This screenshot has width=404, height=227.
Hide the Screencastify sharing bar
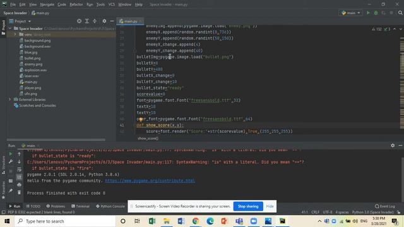270,206
